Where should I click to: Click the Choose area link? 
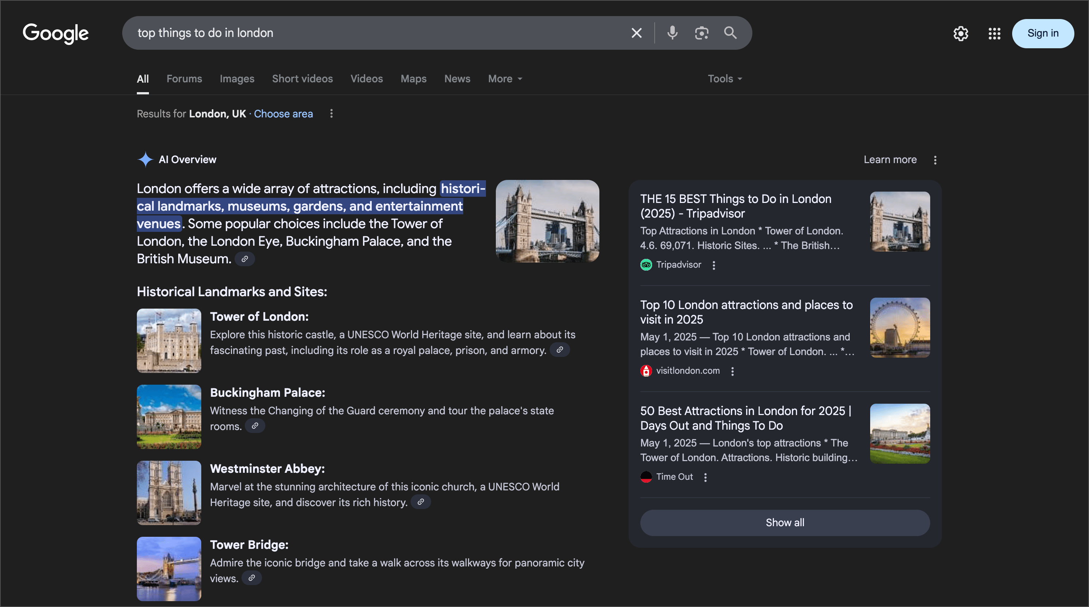(283, 114)
